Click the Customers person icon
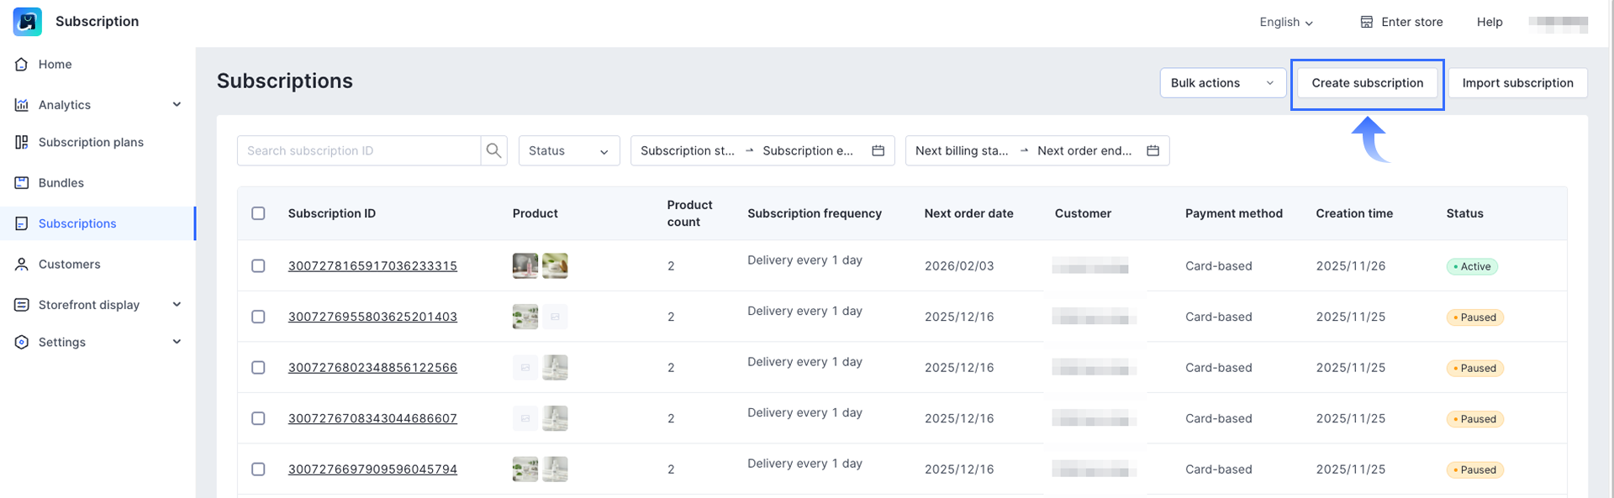 click(x=22, y=265)
